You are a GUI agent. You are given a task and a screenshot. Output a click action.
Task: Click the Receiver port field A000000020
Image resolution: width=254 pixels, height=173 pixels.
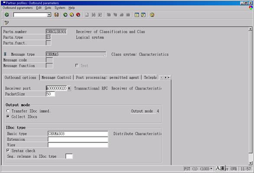[x=56, y=88]
